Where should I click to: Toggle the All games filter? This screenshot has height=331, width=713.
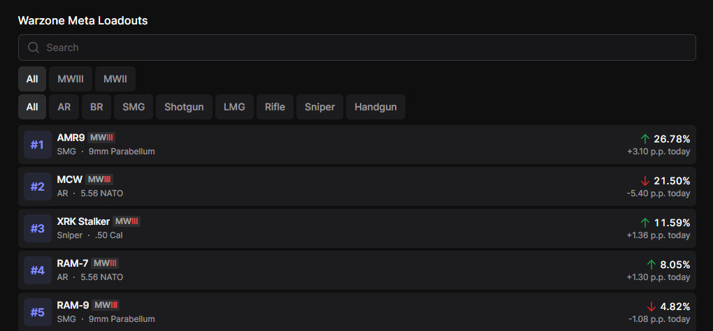(32, 79)
